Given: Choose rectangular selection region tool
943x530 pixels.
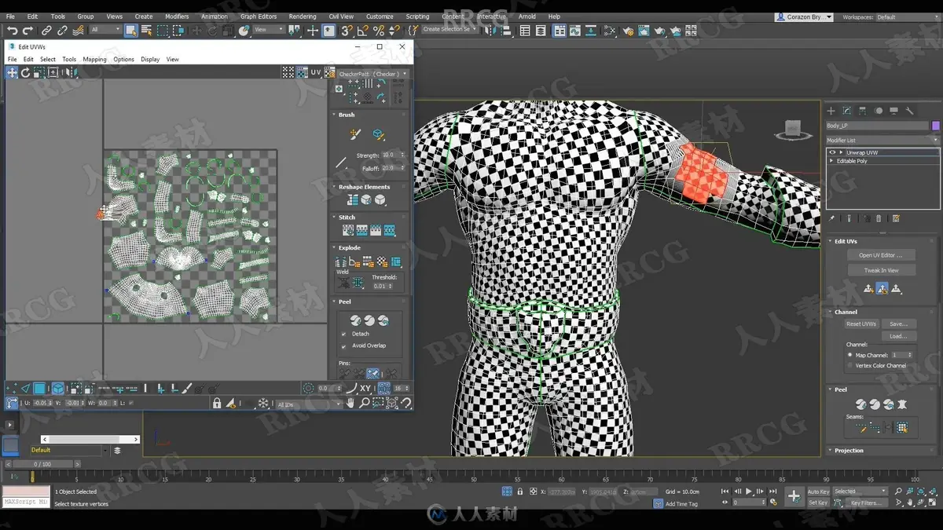Looking at the screenshot, I should coord(163,31).
